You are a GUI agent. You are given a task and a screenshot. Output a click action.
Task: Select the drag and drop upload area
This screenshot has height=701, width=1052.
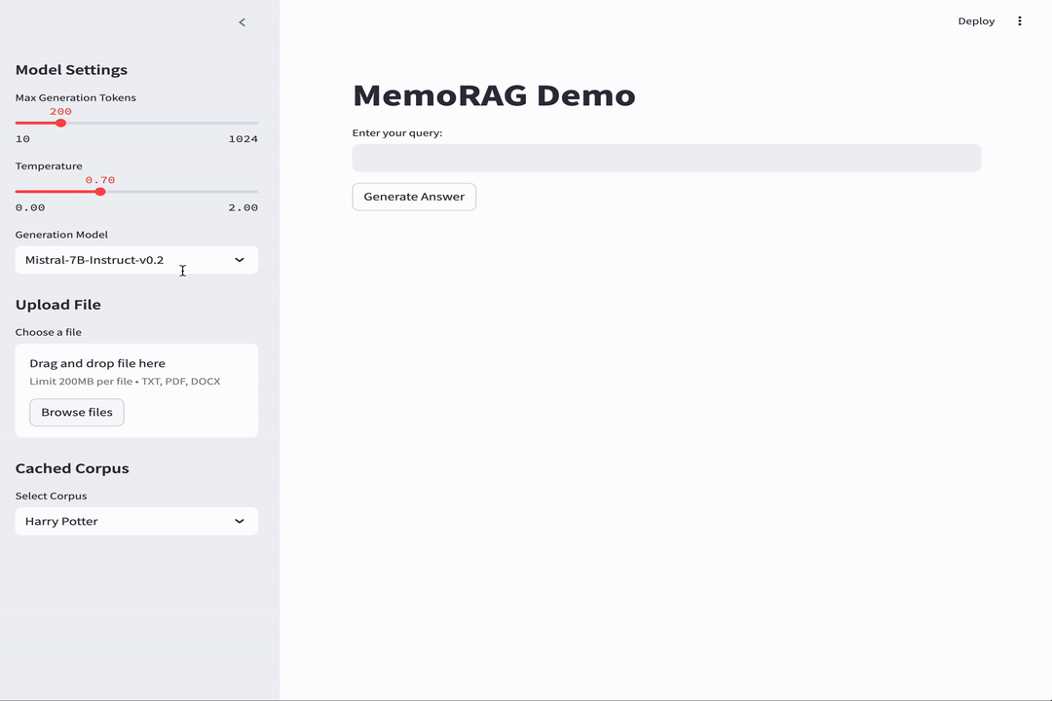[x=136, y=389]
